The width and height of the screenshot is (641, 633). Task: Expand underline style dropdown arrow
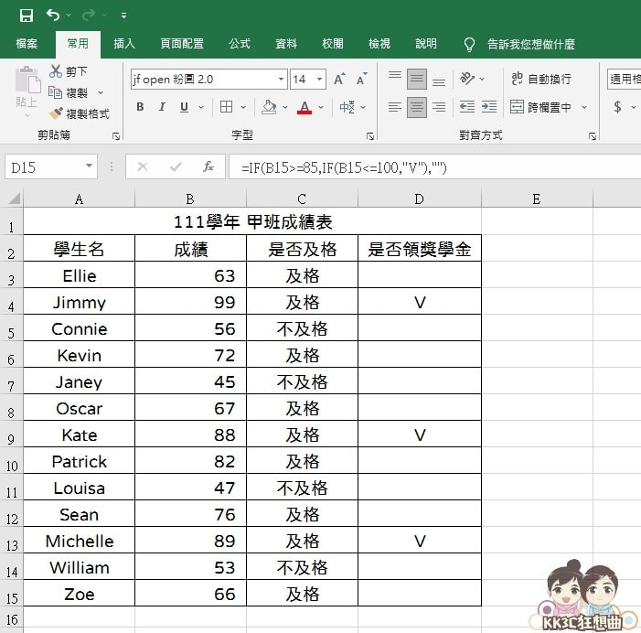coord(201,107)
